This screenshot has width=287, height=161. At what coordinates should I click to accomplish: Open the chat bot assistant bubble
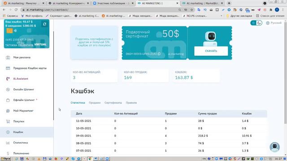coord(274,147)
